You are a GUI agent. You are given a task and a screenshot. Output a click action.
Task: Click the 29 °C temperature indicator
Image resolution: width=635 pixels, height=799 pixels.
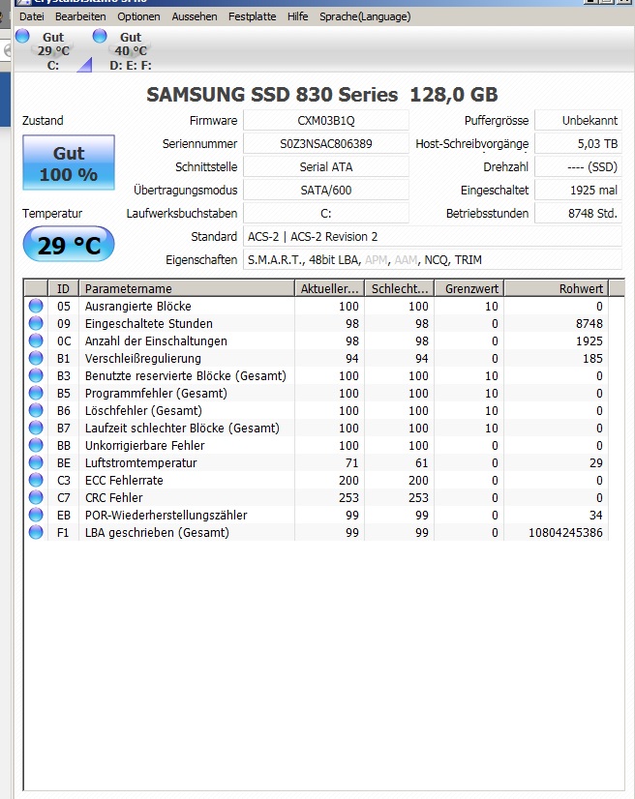tap(69, 245)
